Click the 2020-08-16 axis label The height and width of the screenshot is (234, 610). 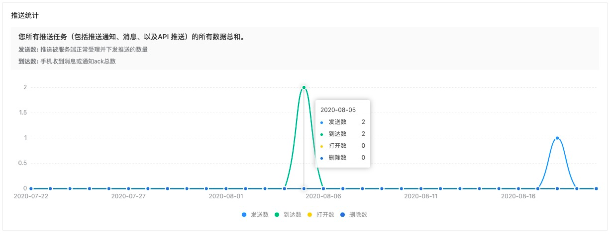pyautogui.click(x=518, y=196)
